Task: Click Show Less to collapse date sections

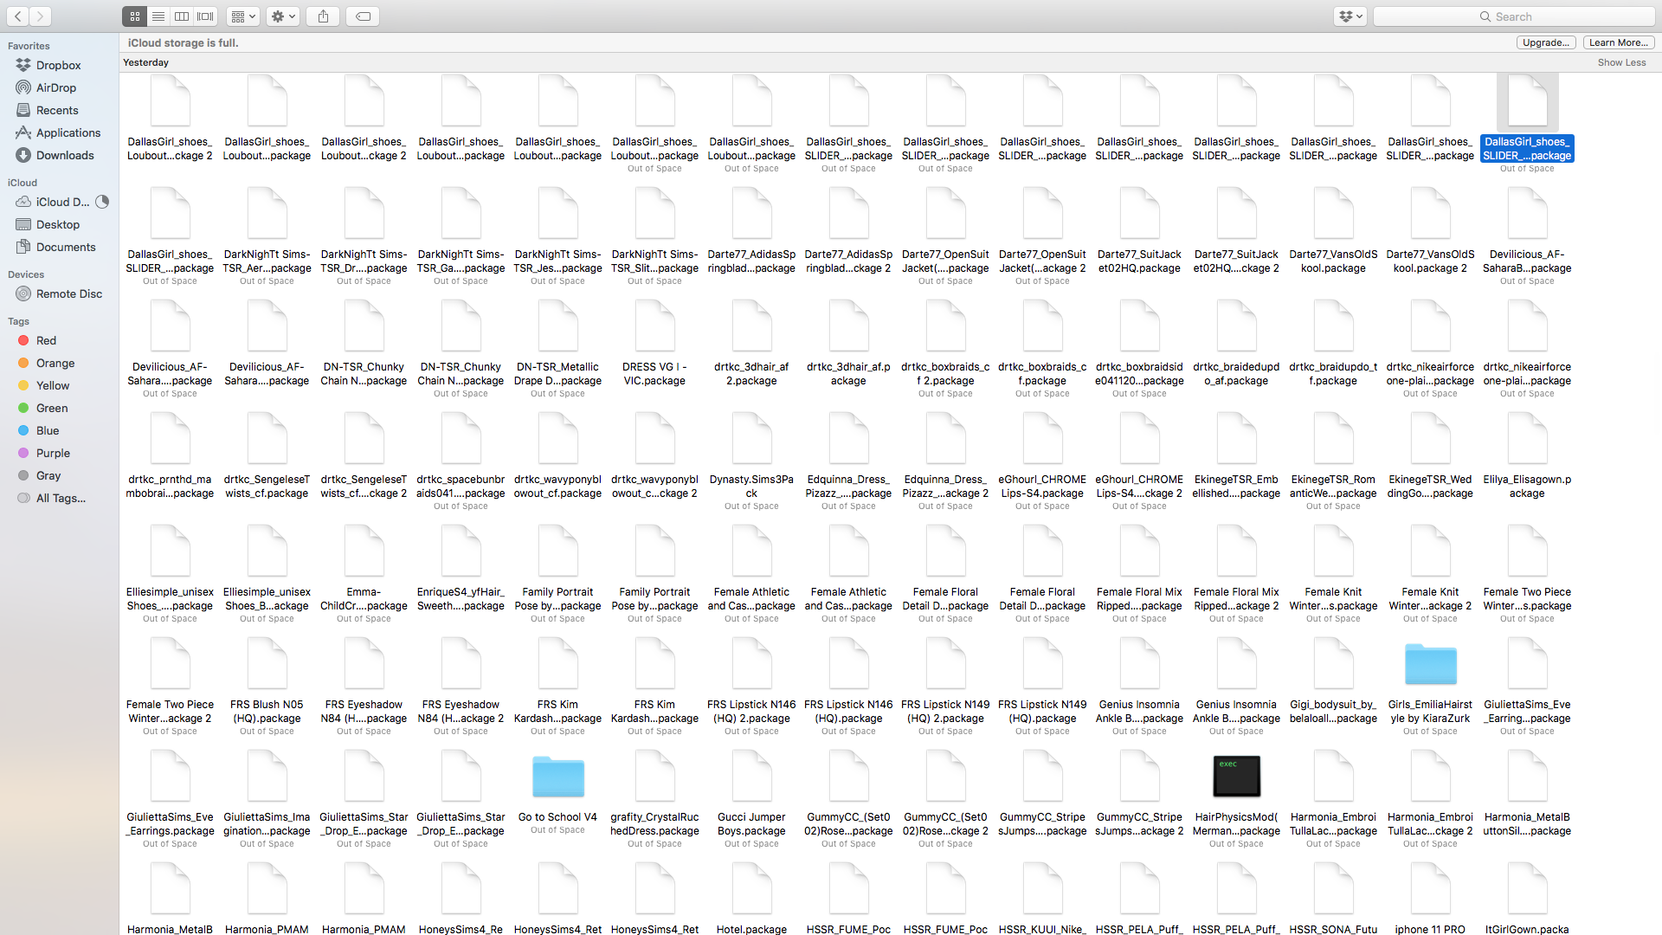Action: [1618, 63]
